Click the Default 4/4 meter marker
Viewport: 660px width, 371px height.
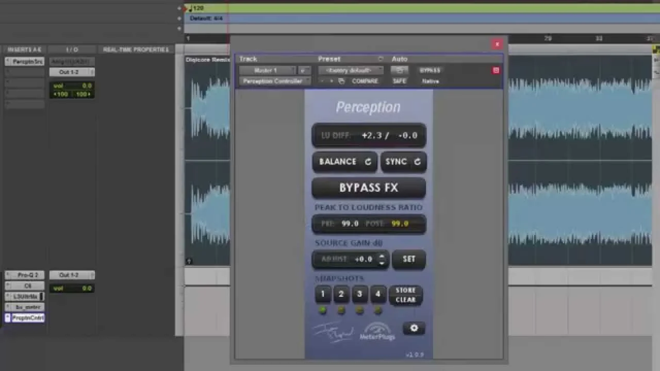tap(206, 18)
